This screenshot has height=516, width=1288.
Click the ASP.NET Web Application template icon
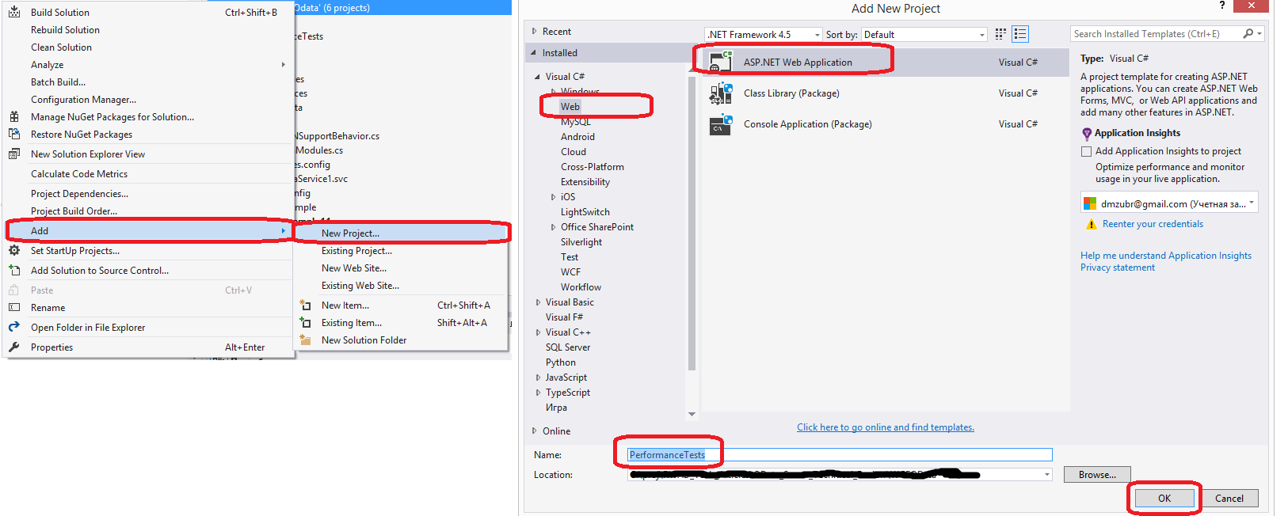(721, 62)
